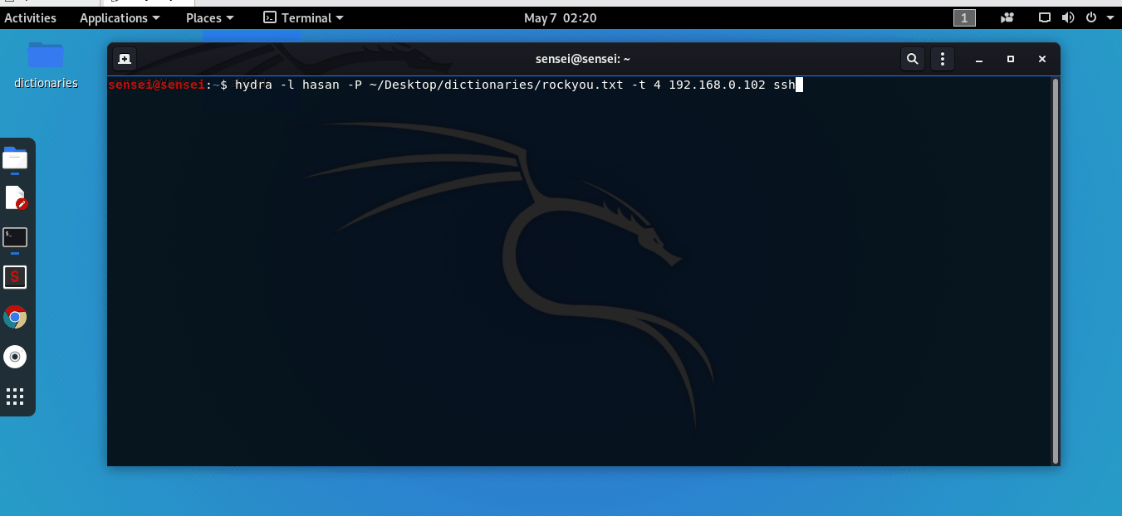Open the text editor dock icon

15,197
